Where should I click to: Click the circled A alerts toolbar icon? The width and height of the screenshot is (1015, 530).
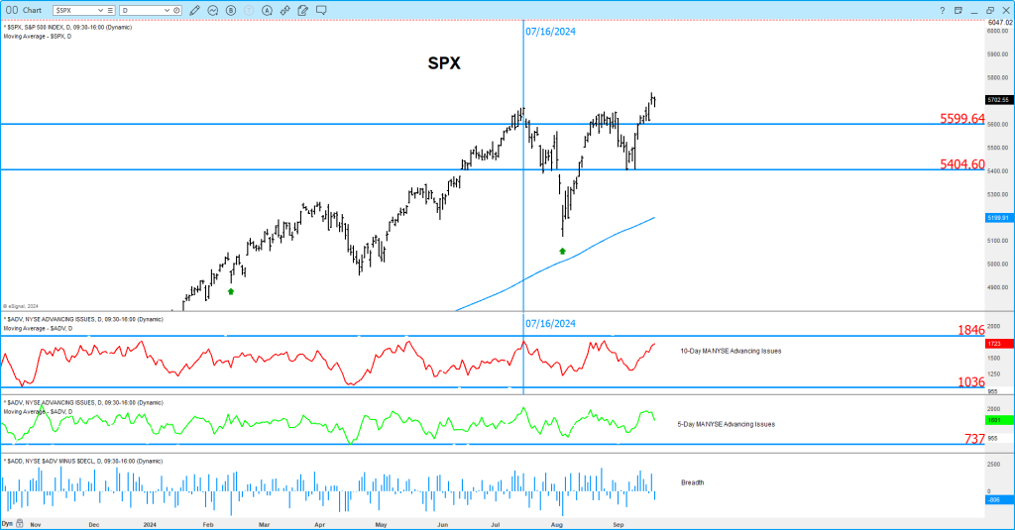tap(268, 10)
